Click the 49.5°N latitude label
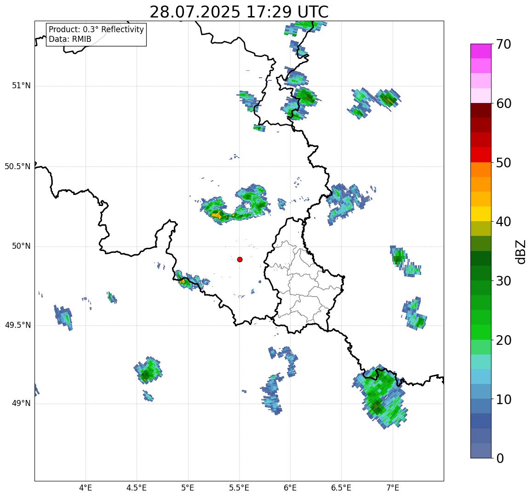 [x=17, y=326]
